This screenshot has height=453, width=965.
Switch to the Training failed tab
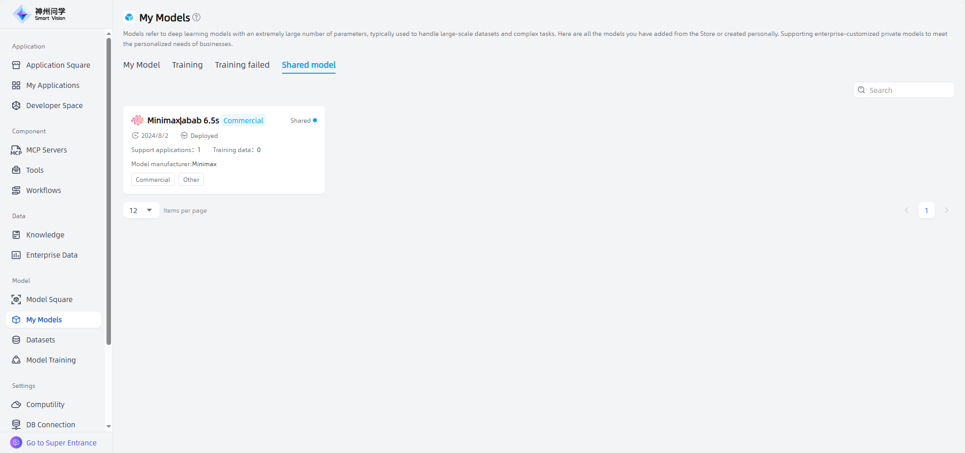pos(242,65)
